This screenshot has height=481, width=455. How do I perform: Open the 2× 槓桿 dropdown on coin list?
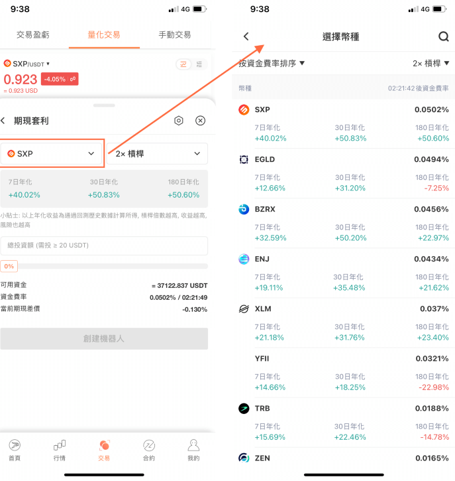(430, 63)
